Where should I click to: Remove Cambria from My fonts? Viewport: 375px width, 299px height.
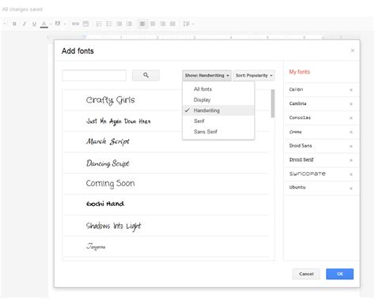[351, 104]
